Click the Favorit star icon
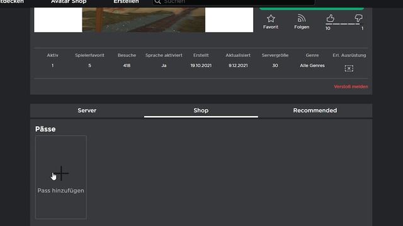The width and height of the screenshot is (403, 226). (x=271, y=18)
